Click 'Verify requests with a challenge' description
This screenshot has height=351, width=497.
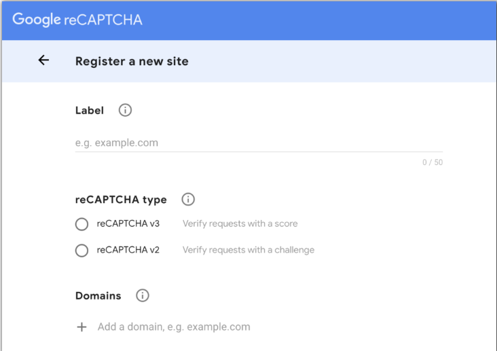248,250
